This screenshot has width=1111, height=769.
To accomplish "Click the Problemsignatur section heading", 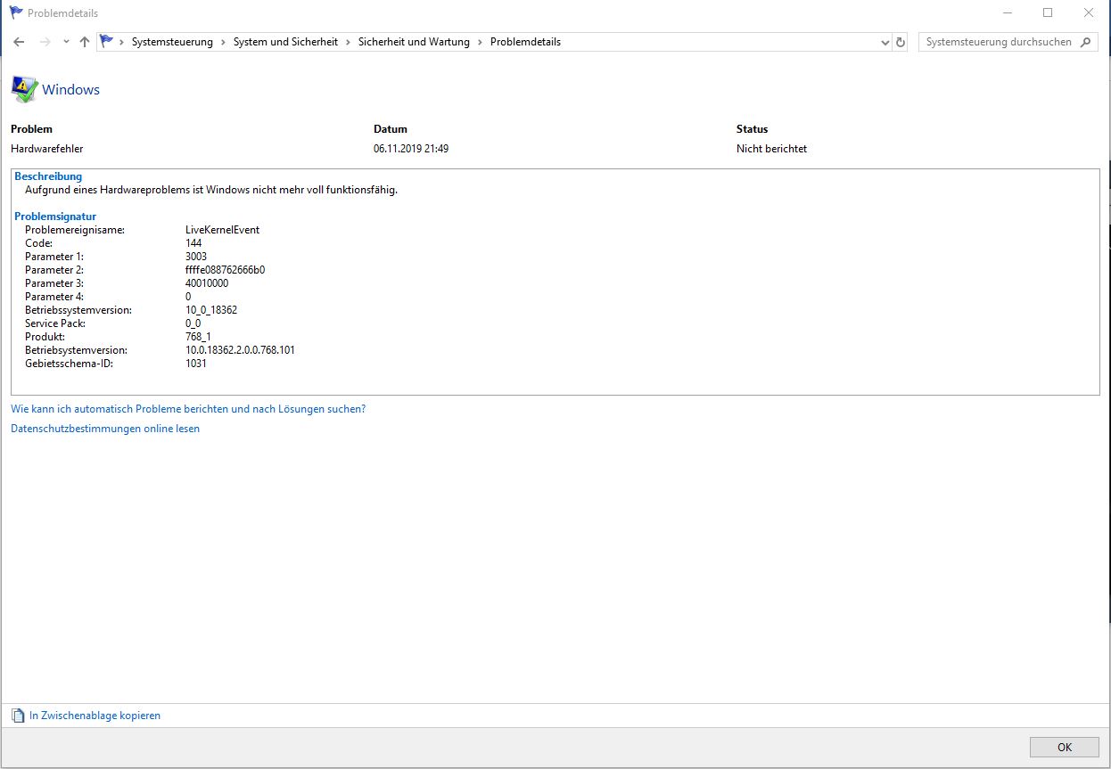I will click(55, 217).
